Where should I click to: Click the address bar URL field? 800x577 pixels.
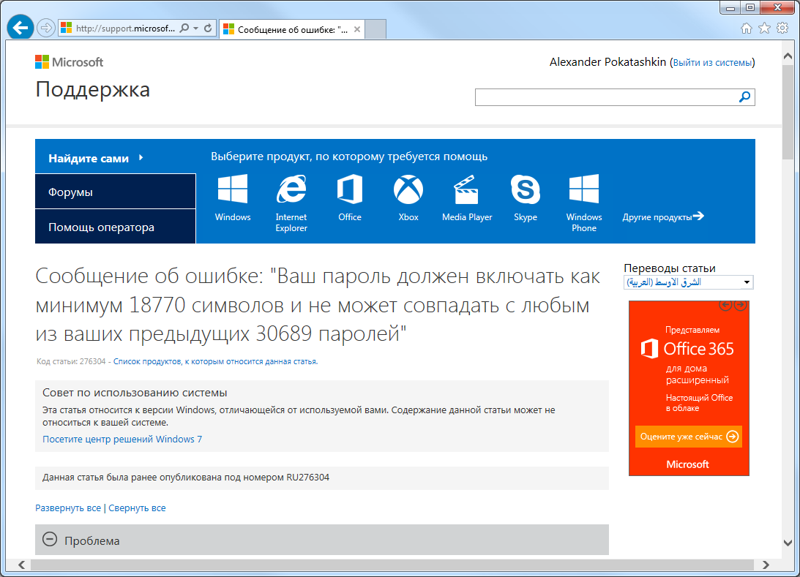pyautogui.click(x=125, y=29)
